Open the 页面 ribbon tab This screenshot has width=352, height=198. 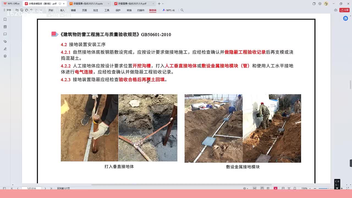pos(84,10)
